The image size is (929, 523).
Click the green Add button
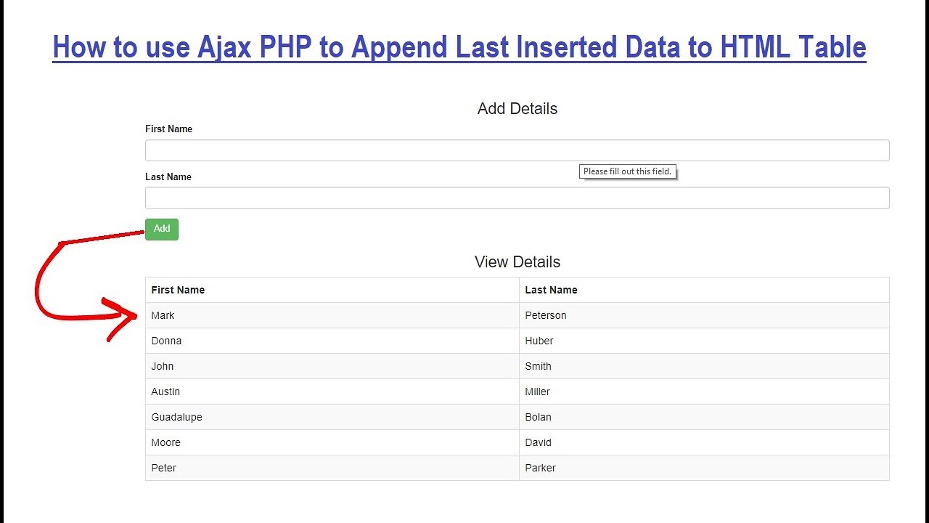pyautogui.click(x=162, y=229)
